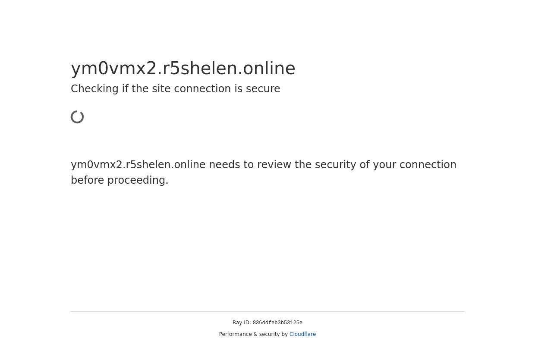Open the Cloudflare link in the footer

(302, 334)
